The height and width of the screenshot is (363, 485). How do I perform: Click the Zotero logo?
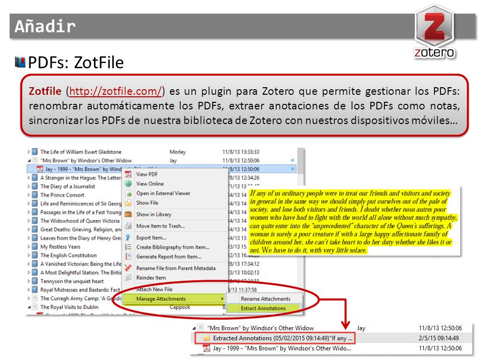pos(434,32)
